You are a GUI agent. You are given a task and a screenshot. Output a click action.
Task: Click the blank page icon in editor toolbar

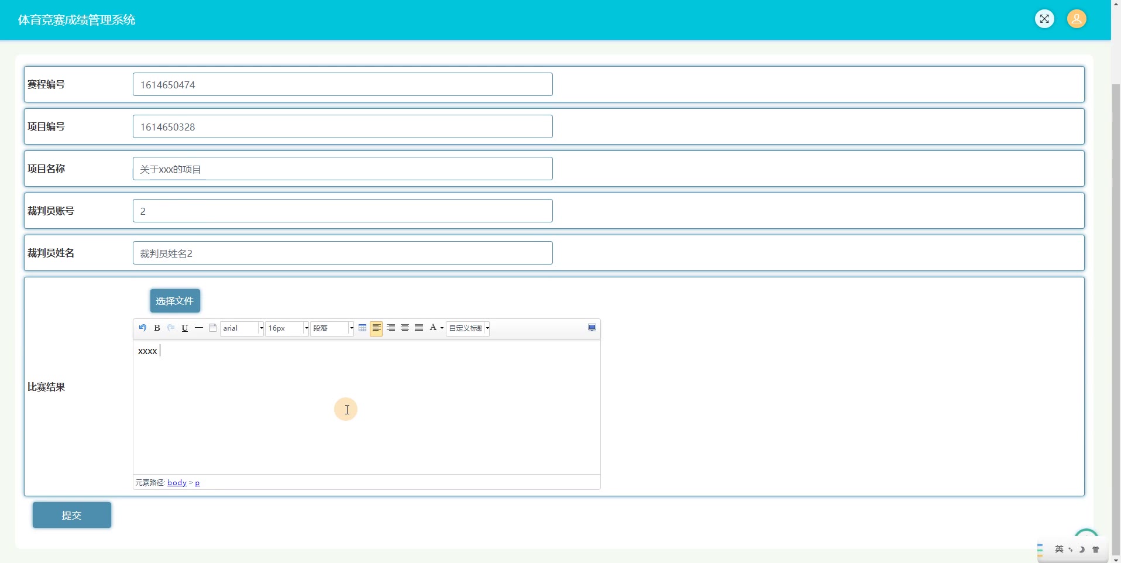pyautogui.click(x=213, y=328)
